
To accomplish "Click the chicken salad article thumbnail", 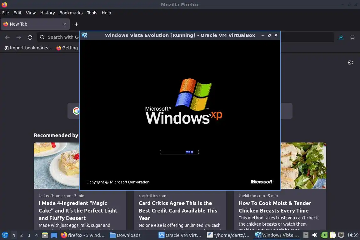I will [303, 166].
